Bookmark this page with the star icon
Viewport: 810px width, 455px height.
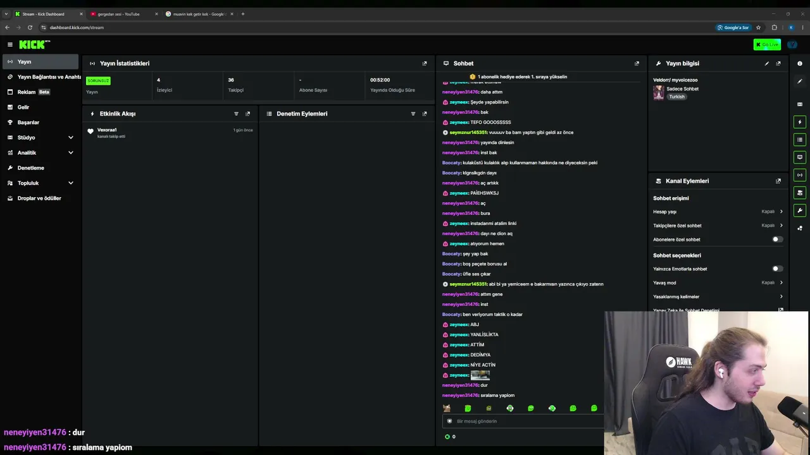pyautogui.click(x=758, y=27)
